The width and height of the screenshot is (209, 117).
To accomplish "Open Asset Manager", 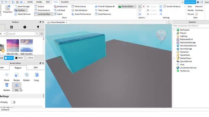I will coord(22,6).
